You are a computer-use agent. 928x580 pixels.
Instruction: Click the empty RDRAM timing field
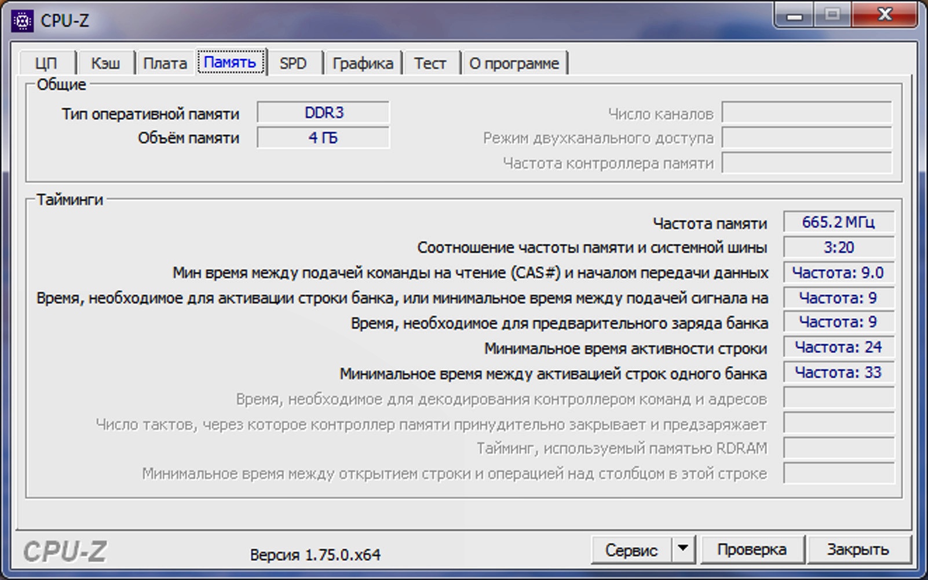click(x=839, y=448)
